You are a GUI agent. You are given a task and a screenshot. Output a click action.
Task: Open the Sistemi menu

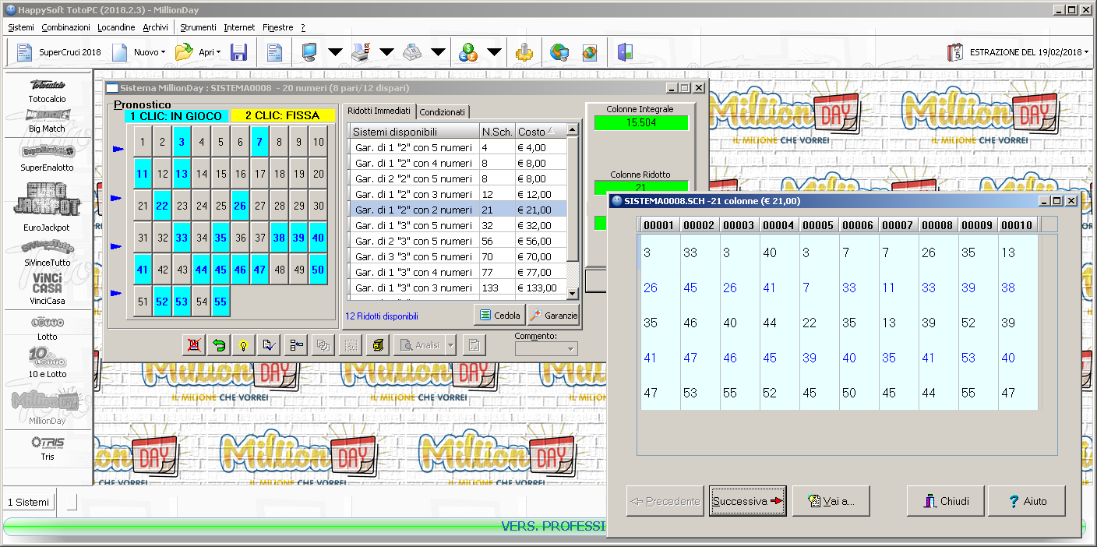(21, 27)
